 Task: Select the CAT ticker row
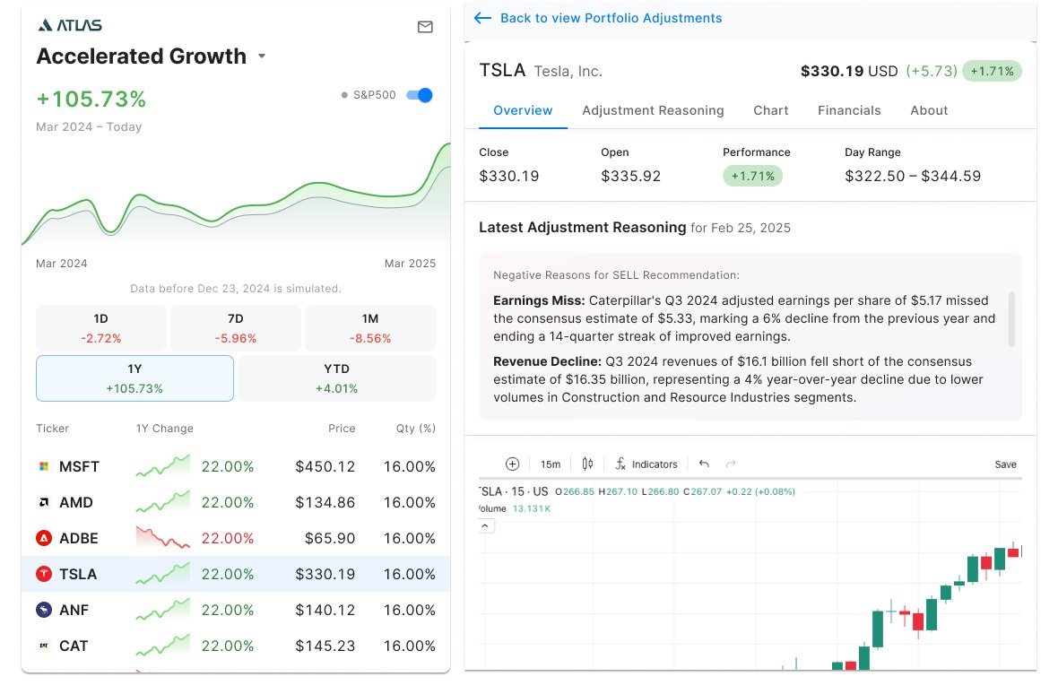[x=236, y=646]
